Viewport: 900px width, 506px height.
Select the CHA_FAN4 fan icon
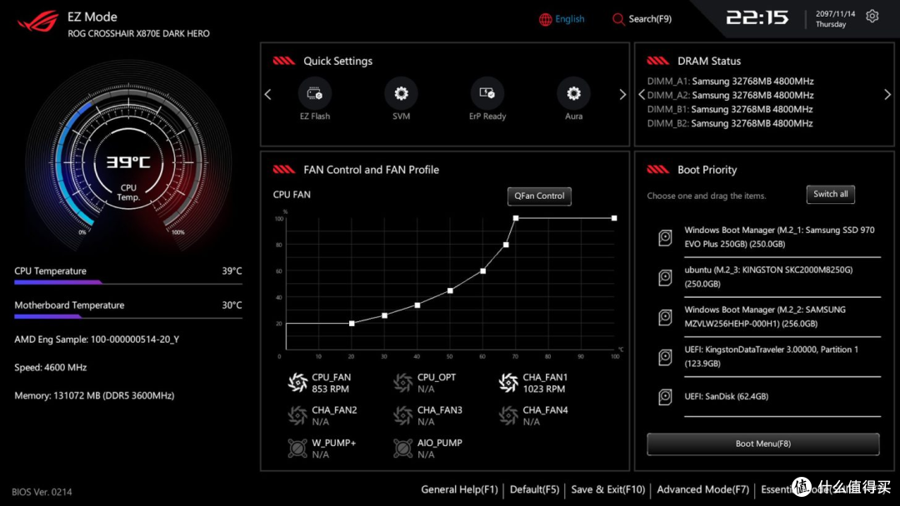(508, 415)
